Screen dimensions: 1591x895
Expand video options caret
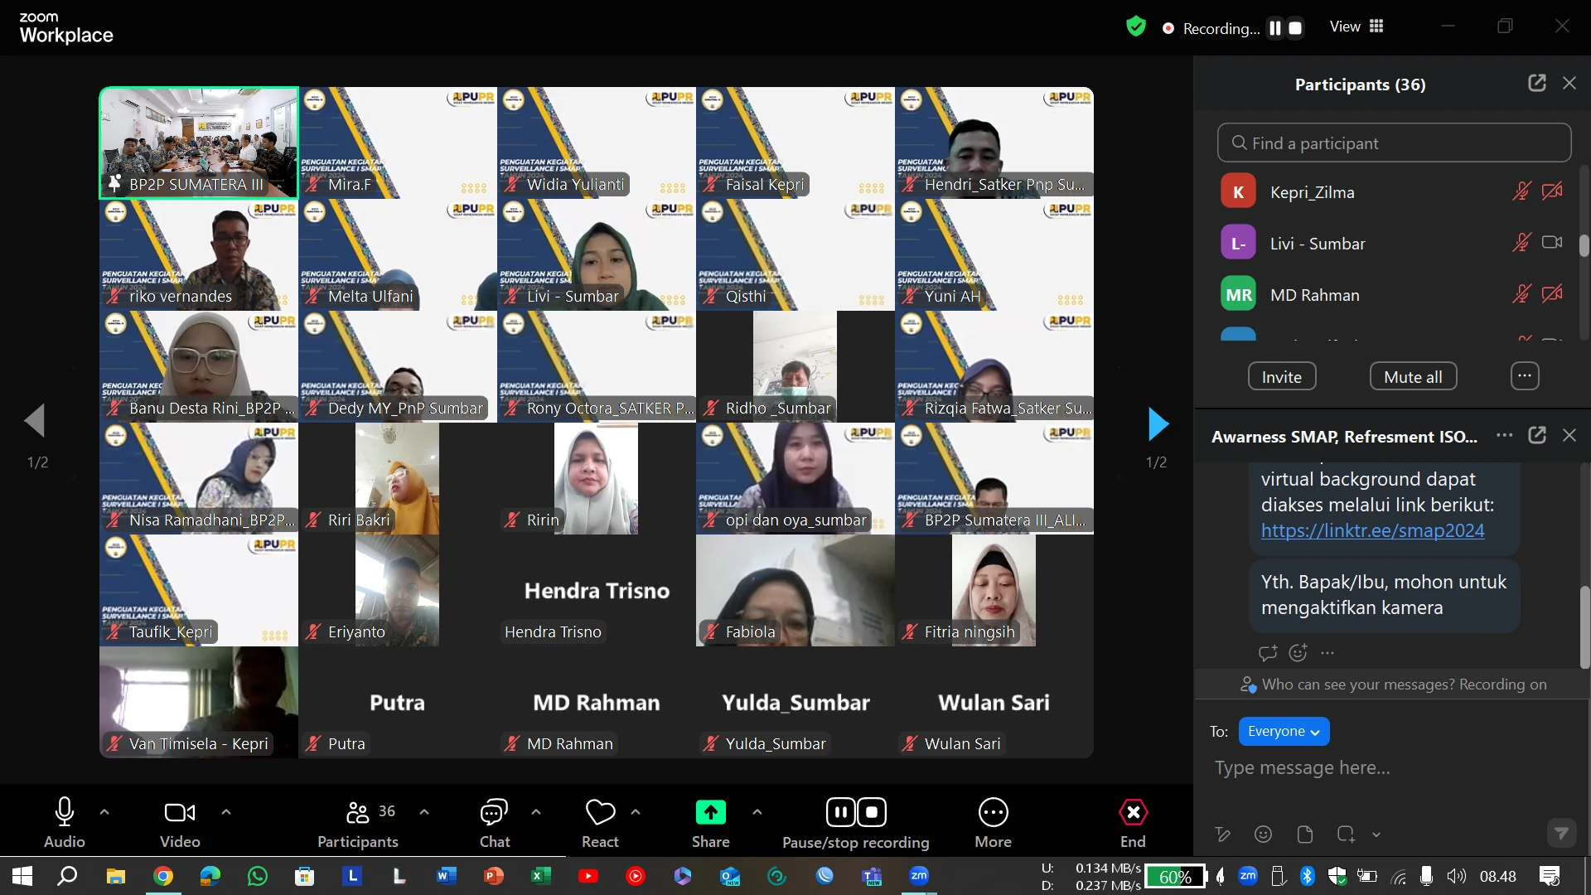226,812
